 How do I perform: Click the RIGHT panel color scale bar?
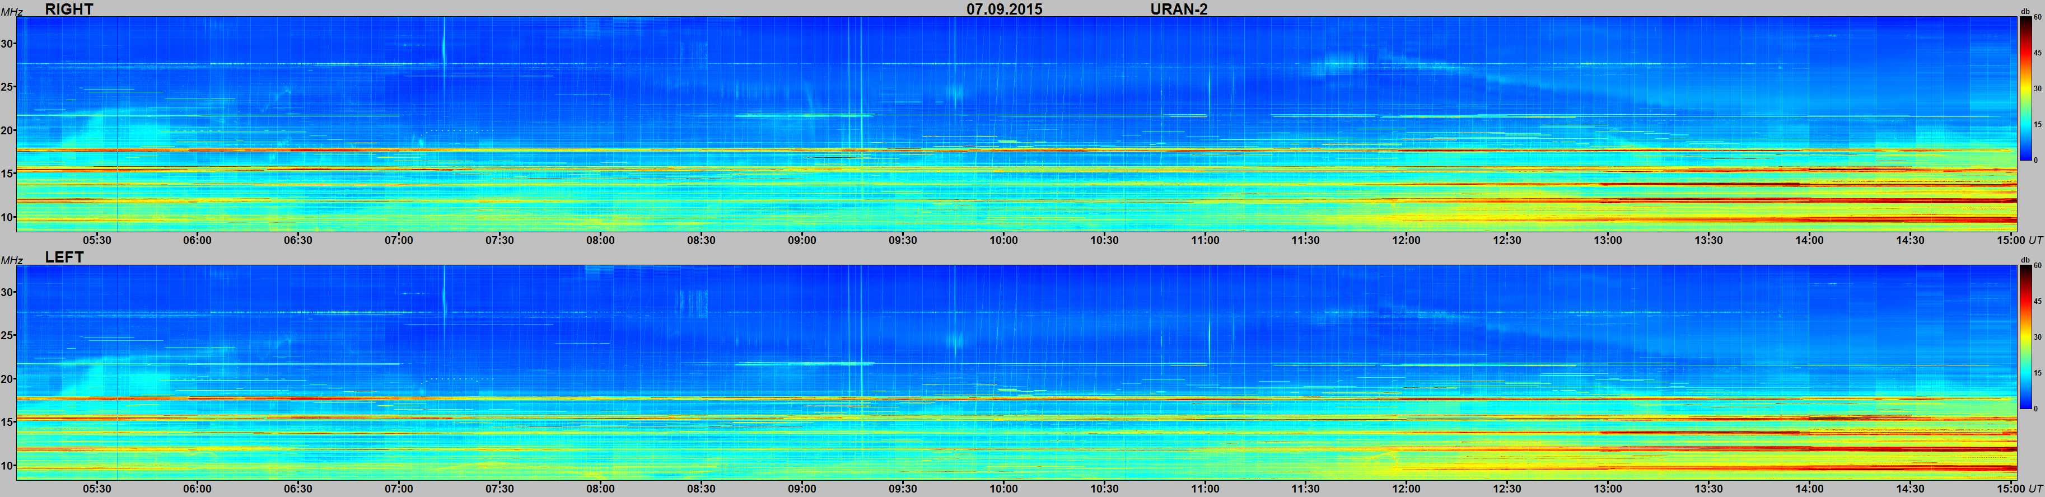(x=2025, y=89)
